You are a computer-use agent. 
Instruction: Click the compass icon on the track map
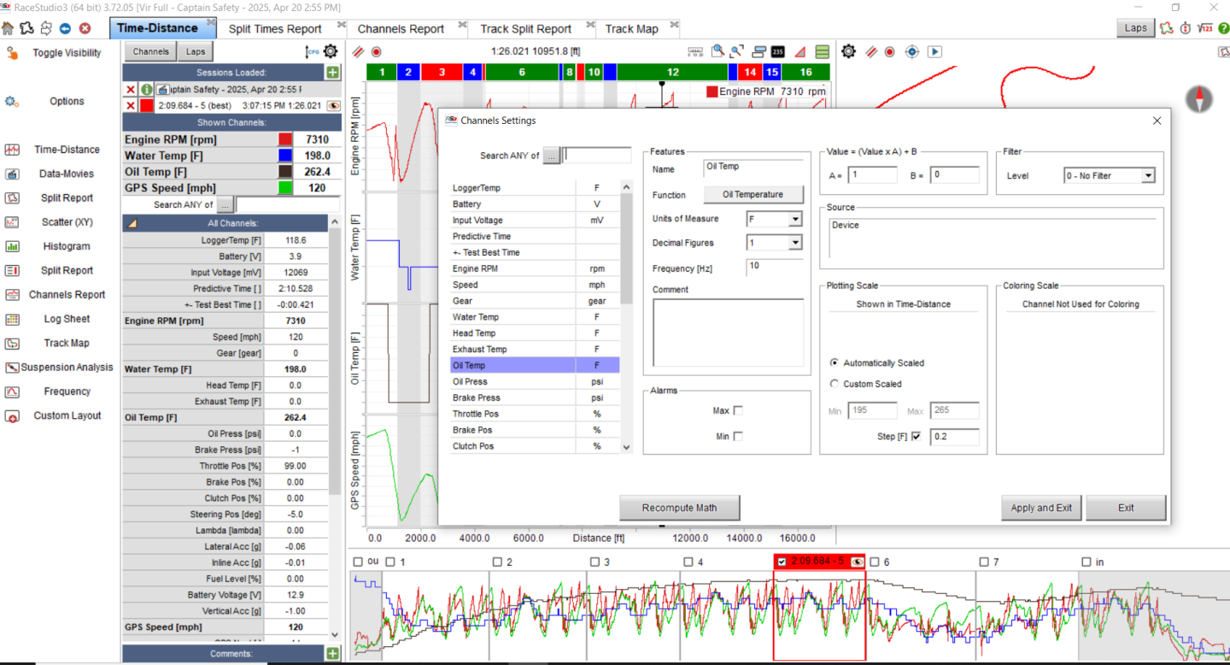(x=1199, y=99)
